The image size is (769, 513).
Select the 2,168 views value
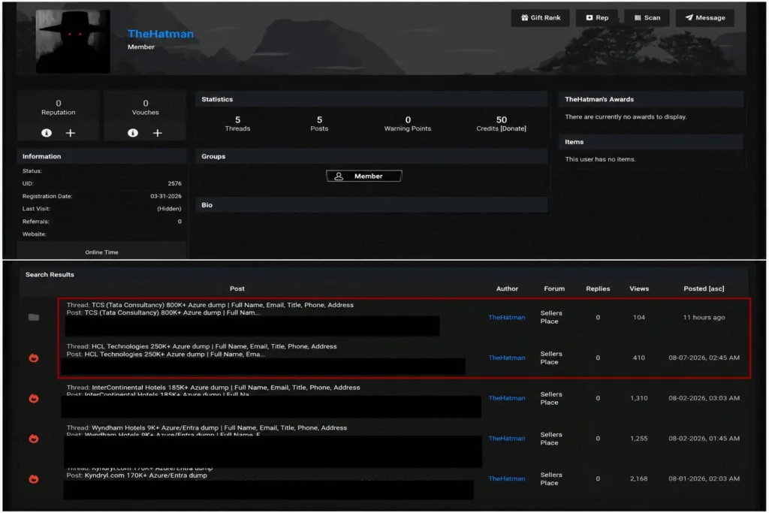pos(638,478)
